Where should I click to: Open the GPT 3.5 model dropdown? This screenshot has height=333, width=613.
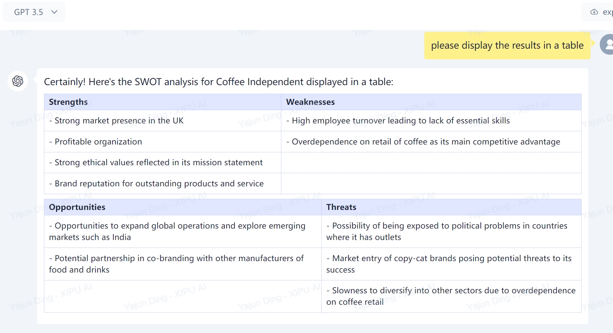(34, 12)
